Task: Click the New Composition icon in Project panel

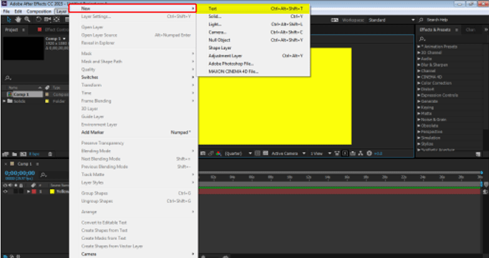Action: 23,154
